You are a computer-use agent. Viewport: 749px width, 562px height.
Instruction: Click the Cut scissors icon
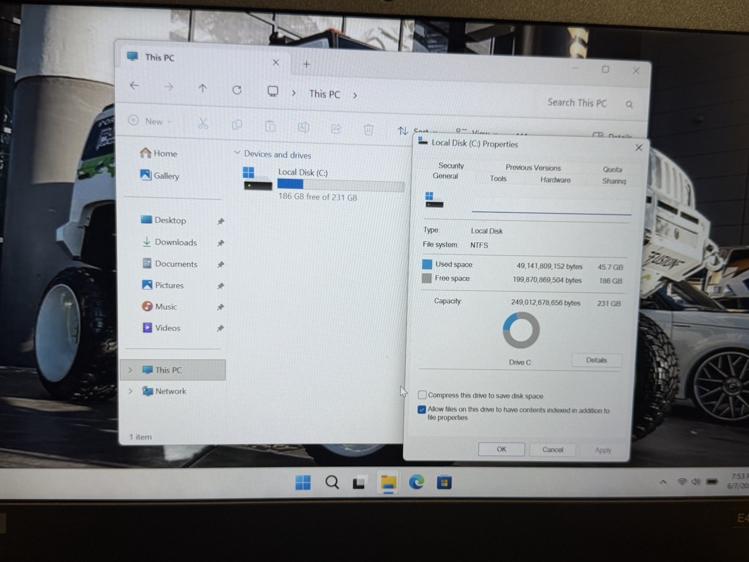203,124
